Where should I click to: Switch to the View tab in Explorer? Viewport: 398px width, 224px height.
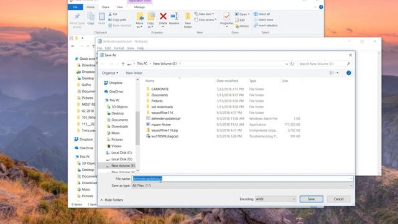tap(119, 7)
